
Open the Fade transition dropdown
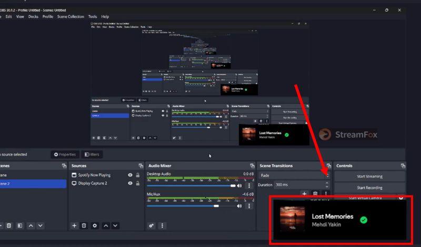[294, 176]
